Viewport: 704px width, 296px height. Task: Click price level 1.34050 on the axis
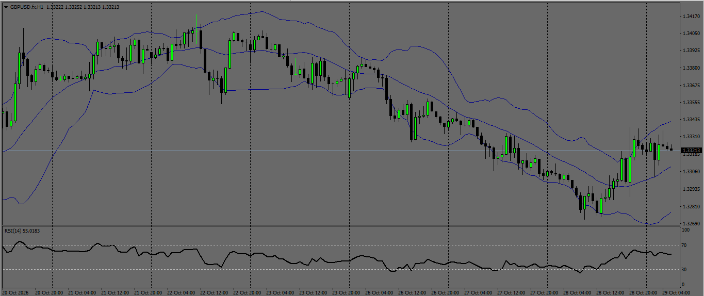click(x=691, y=34)
